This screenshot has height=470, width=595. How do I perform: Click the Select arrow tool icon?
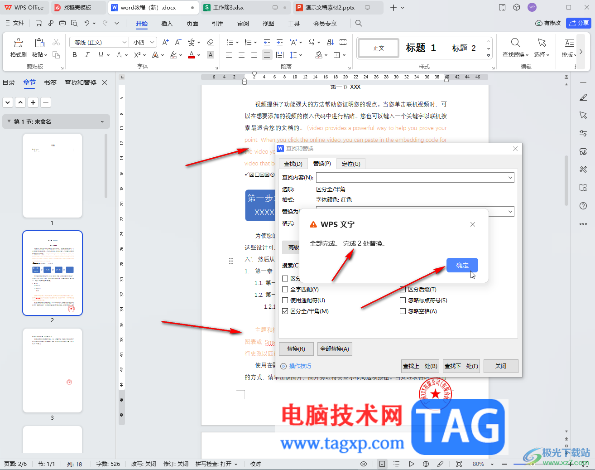click(x=542, y=43)
